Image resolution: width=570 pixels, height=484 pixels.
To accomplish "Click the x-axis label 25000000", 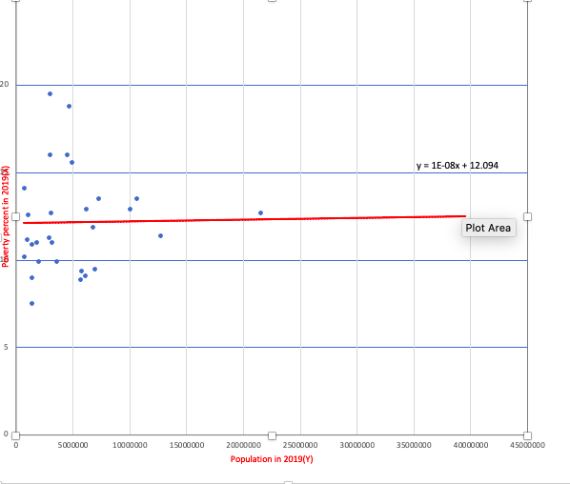I will (300, 445).
